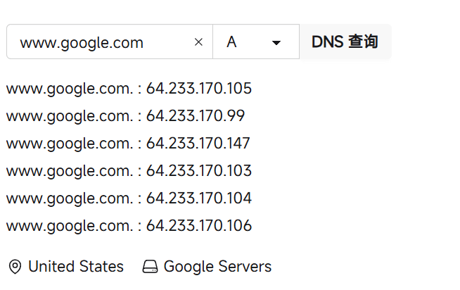The image size is (460, 290).
Task: Click the Google Servers provider label
Action: tap(217, 267)
